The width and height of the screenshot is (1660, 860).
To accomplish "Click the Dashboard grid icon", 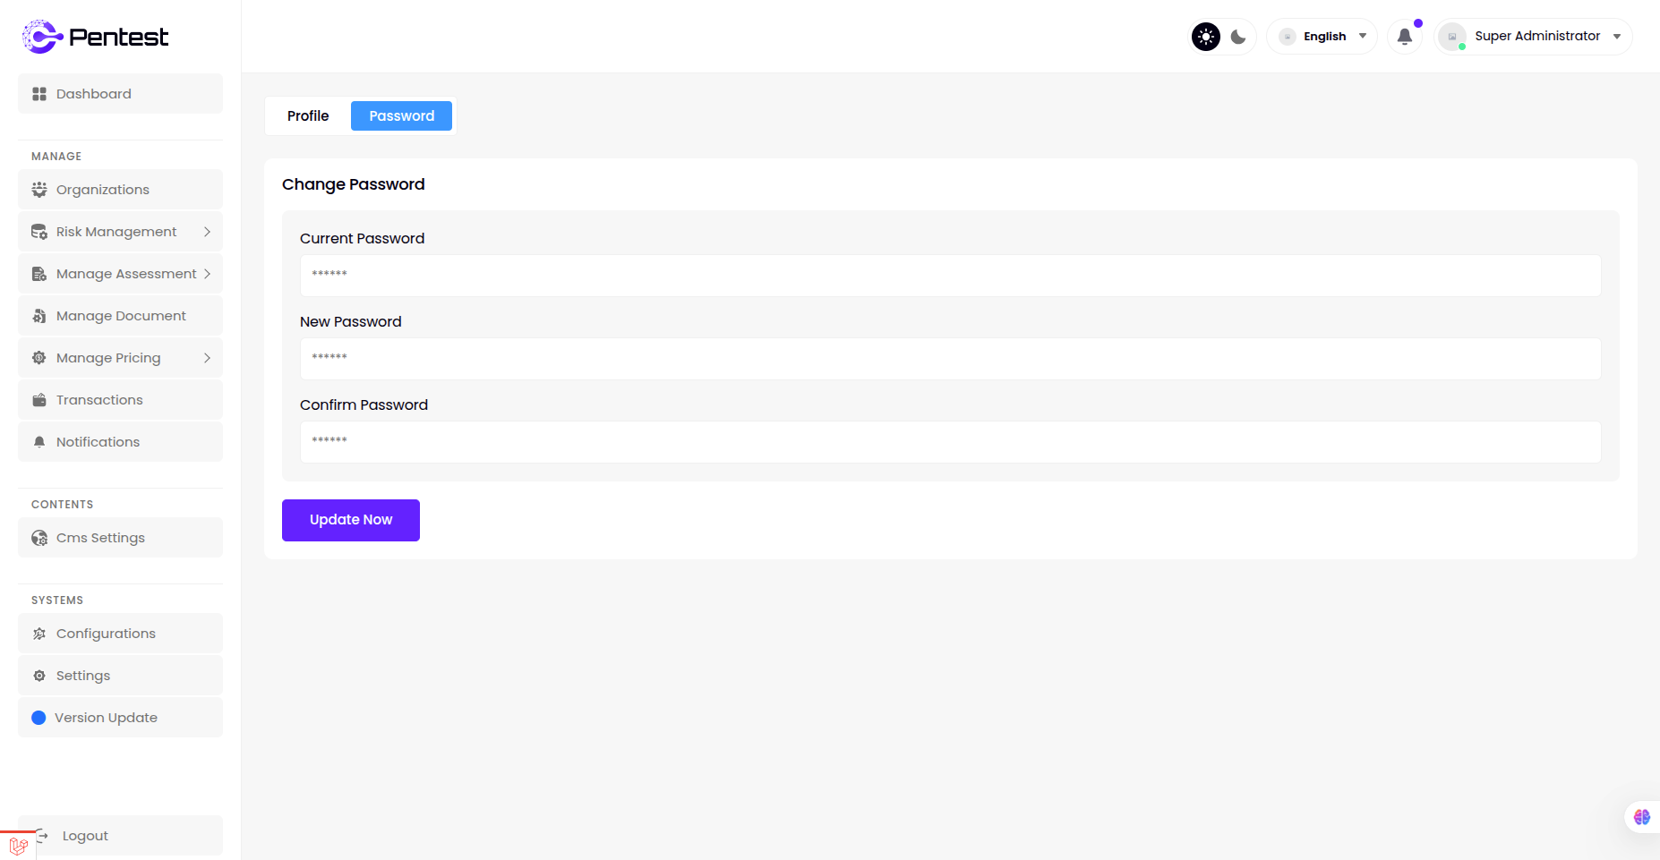I will [39, 94].
